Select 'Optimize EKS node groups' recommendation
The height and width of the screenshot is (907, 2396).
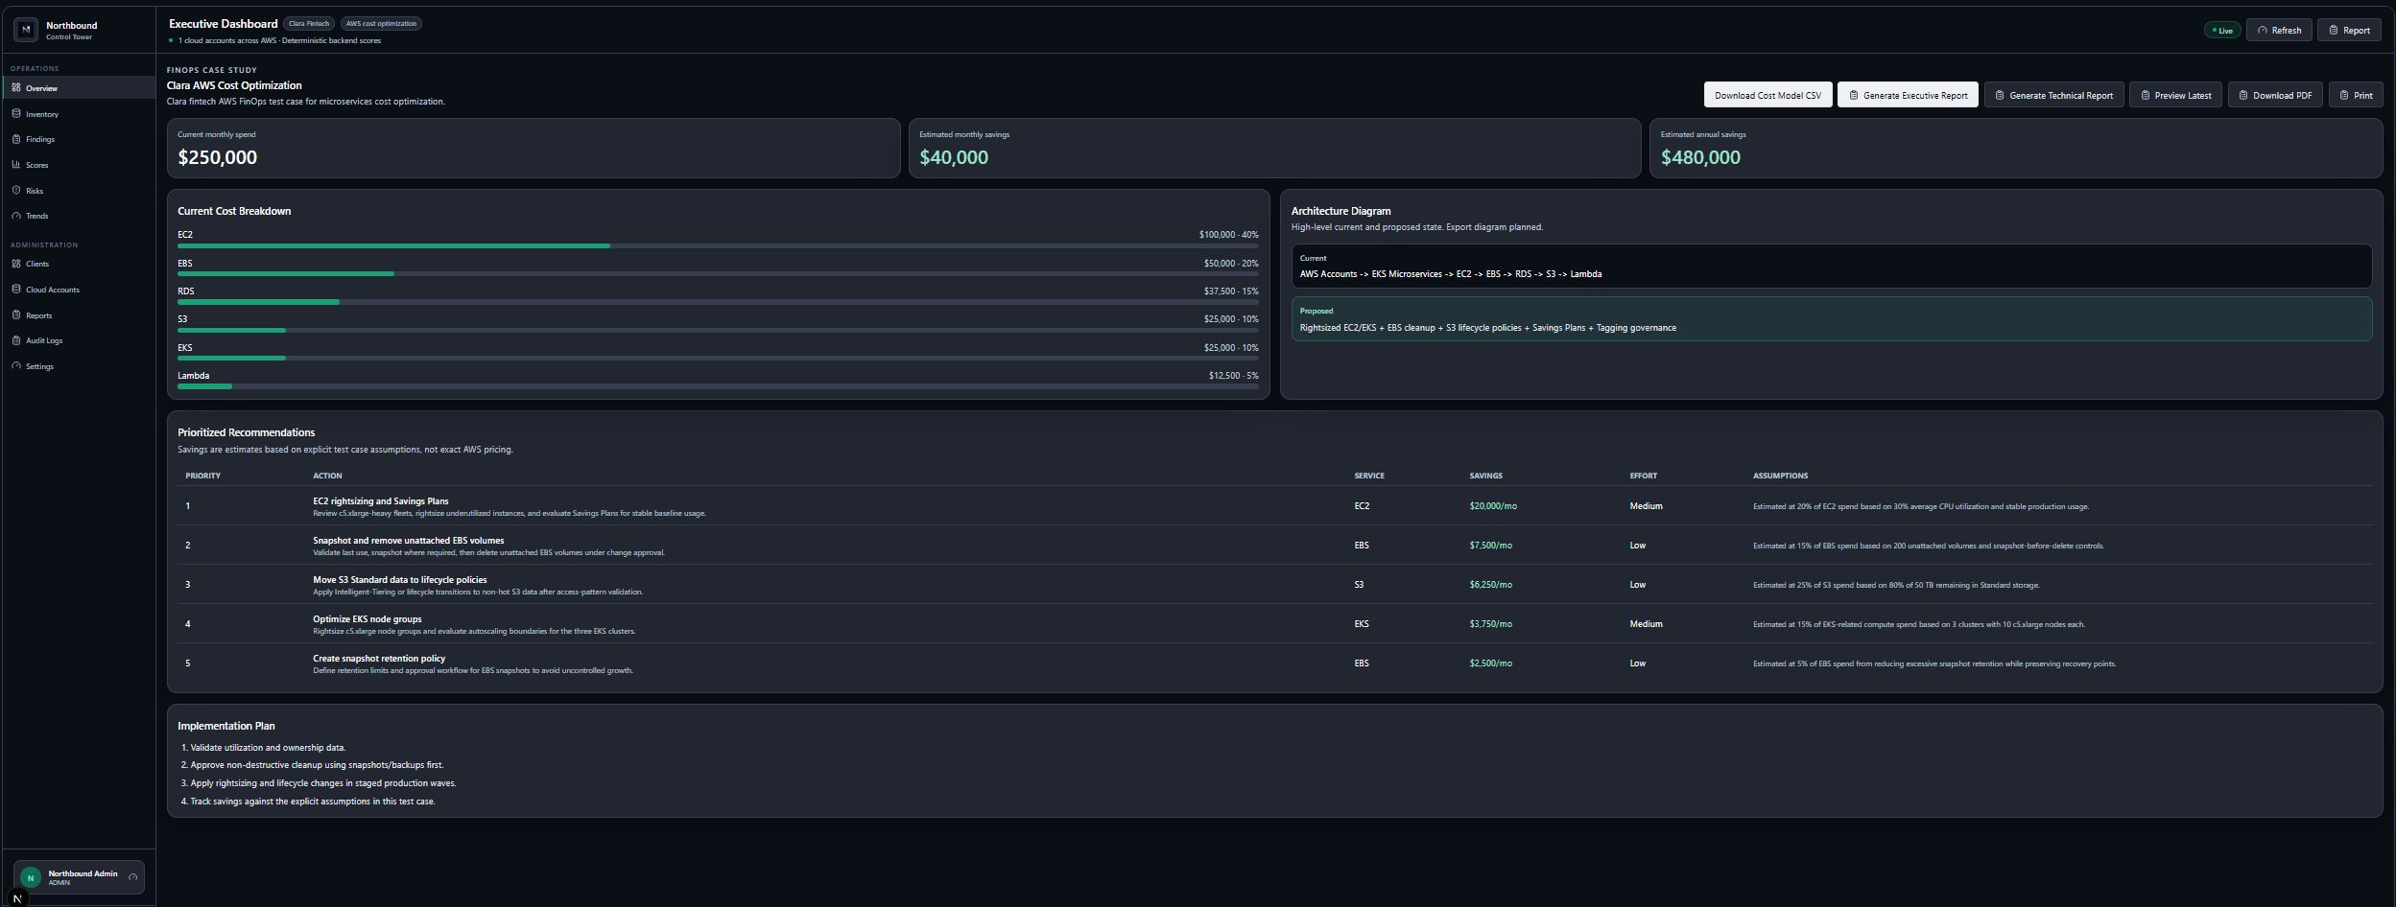pyautogui.click(x=1275, y=624)
